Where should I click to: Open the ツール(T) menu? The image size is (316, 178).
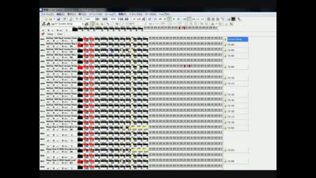110,14
